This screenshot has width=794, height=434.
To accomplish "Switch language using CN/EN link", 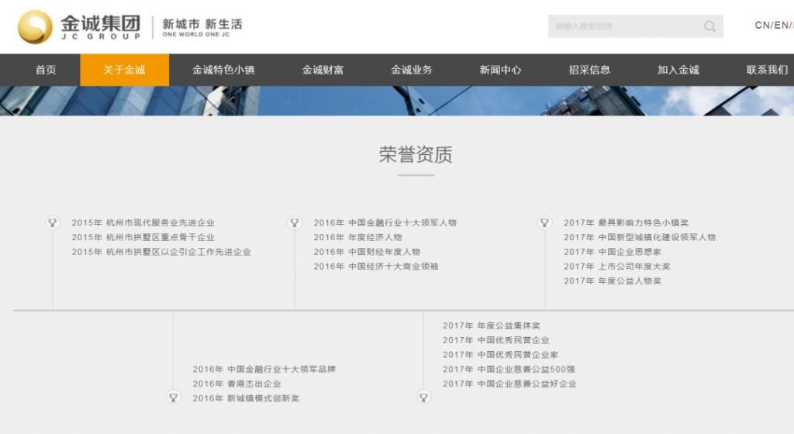I will (x=773, y=26).
